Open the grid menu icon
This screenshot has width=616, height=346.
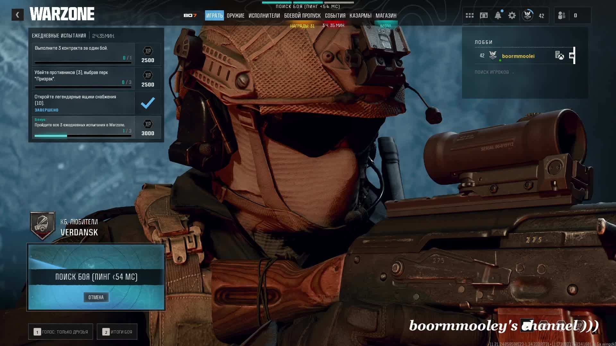[x=470, y=15]
